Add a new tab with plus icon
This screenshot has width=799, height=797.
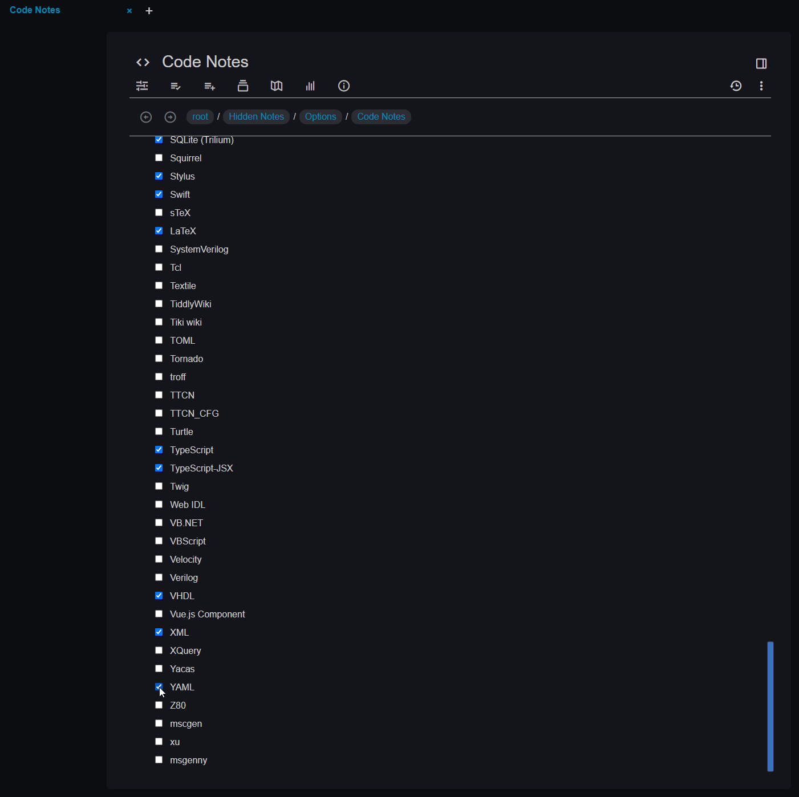point(149,11)
